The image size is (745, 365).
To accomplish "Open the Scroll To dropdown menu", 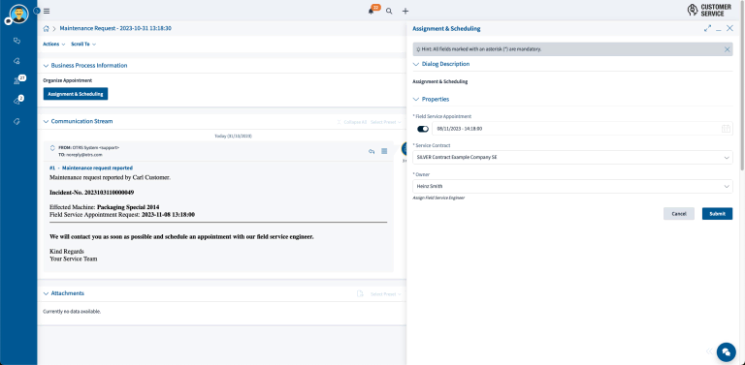I will pyautogui.click(x=83, y=45).
